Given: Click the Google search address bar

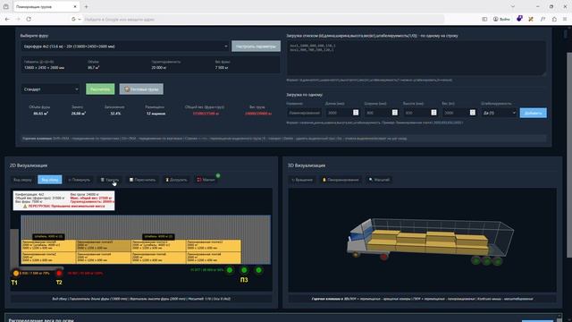Looking at the screenshot, I should pyautogui.click(x=257, y=19).
